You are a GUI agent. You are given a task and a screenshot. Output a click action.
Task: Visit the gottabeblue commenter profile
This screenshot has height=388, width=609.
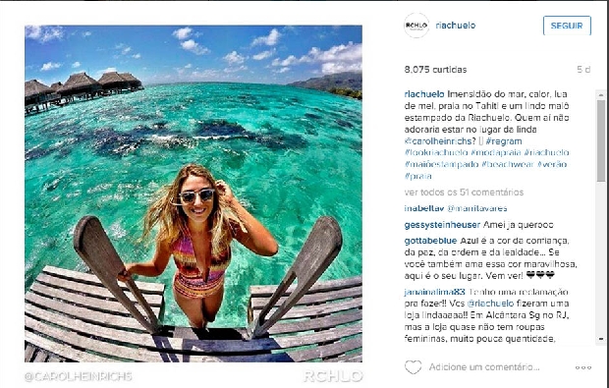click(430, 241)
